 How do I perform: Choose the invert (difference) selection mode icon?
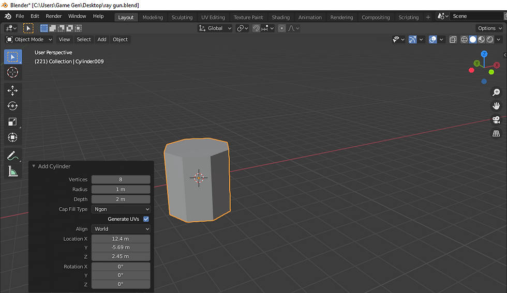[69, 28]
